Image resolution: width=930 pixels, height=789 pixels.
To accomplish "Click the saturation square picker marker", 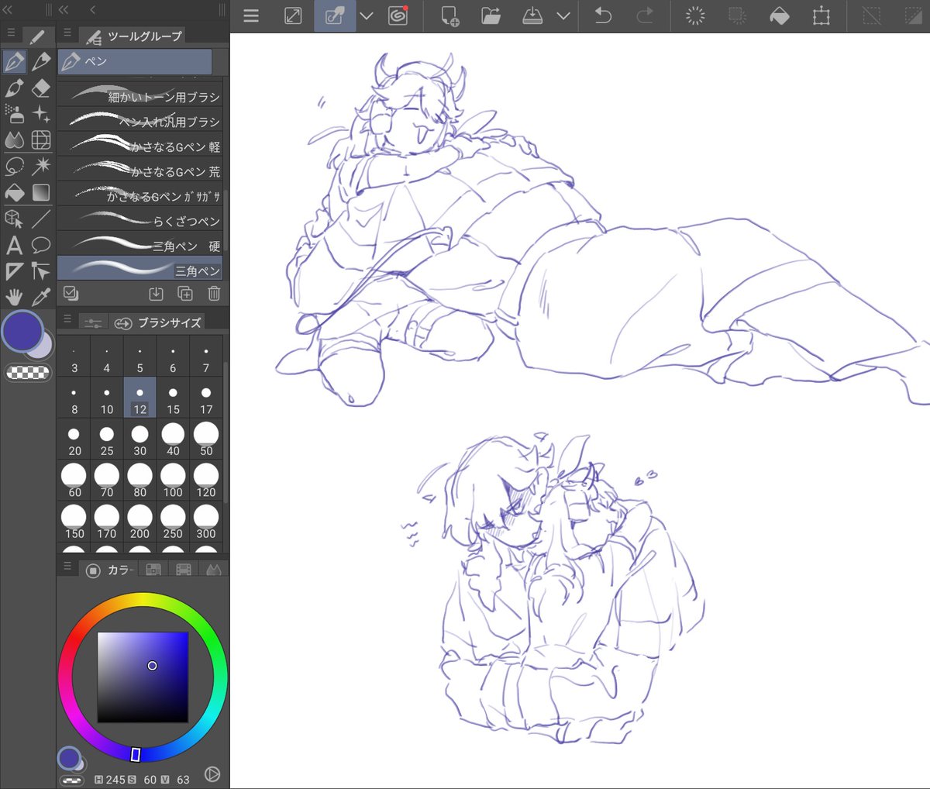I will click(x=152, y=665).
